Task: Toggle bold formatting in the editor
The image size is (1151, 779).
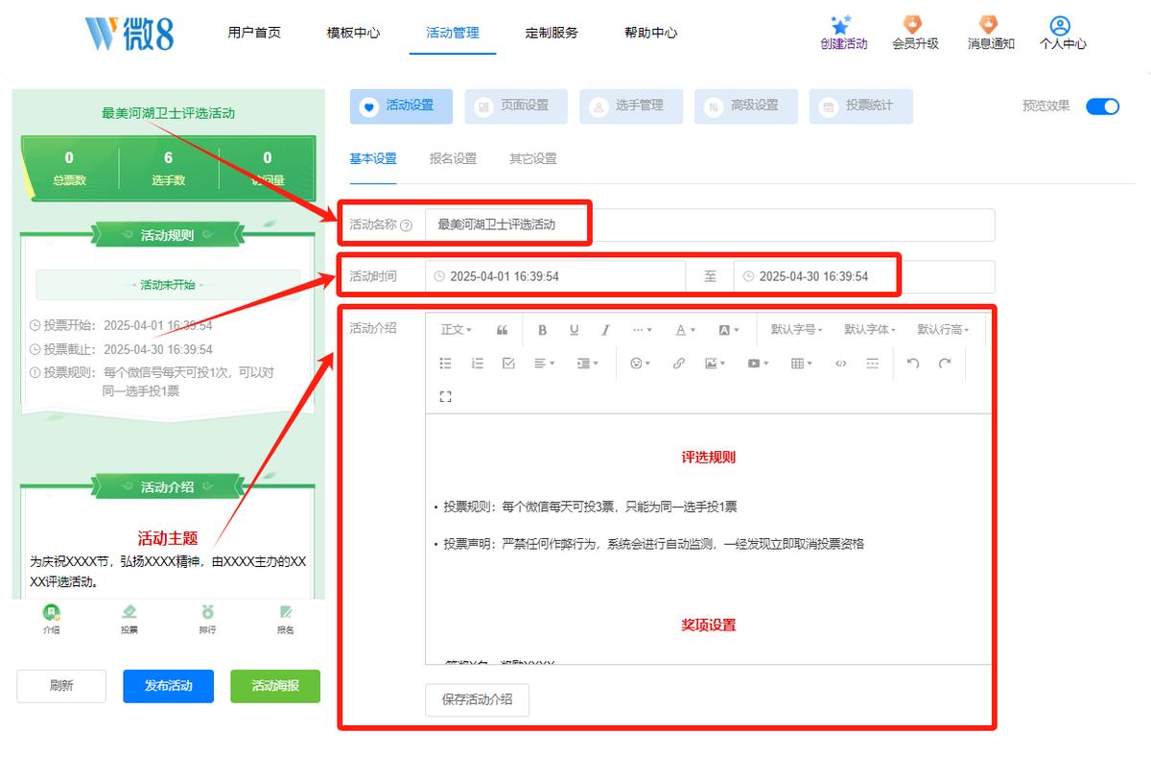Action: coord(542,330)
